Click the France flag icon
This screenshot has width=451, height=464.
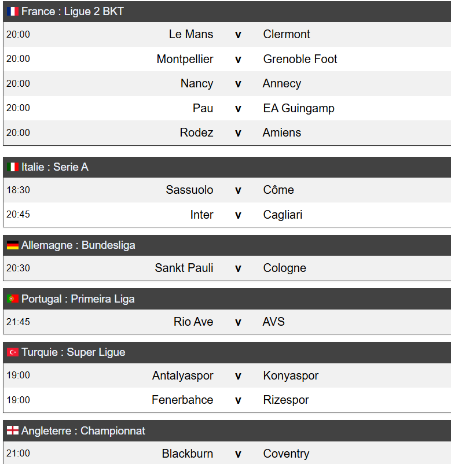click(x=12, y=12)
